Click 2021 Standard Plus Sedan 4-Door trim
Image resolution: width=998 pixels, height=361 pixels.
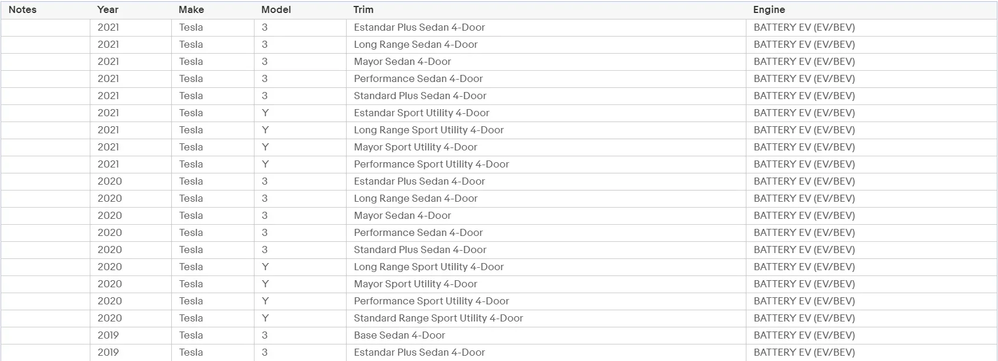420,96
